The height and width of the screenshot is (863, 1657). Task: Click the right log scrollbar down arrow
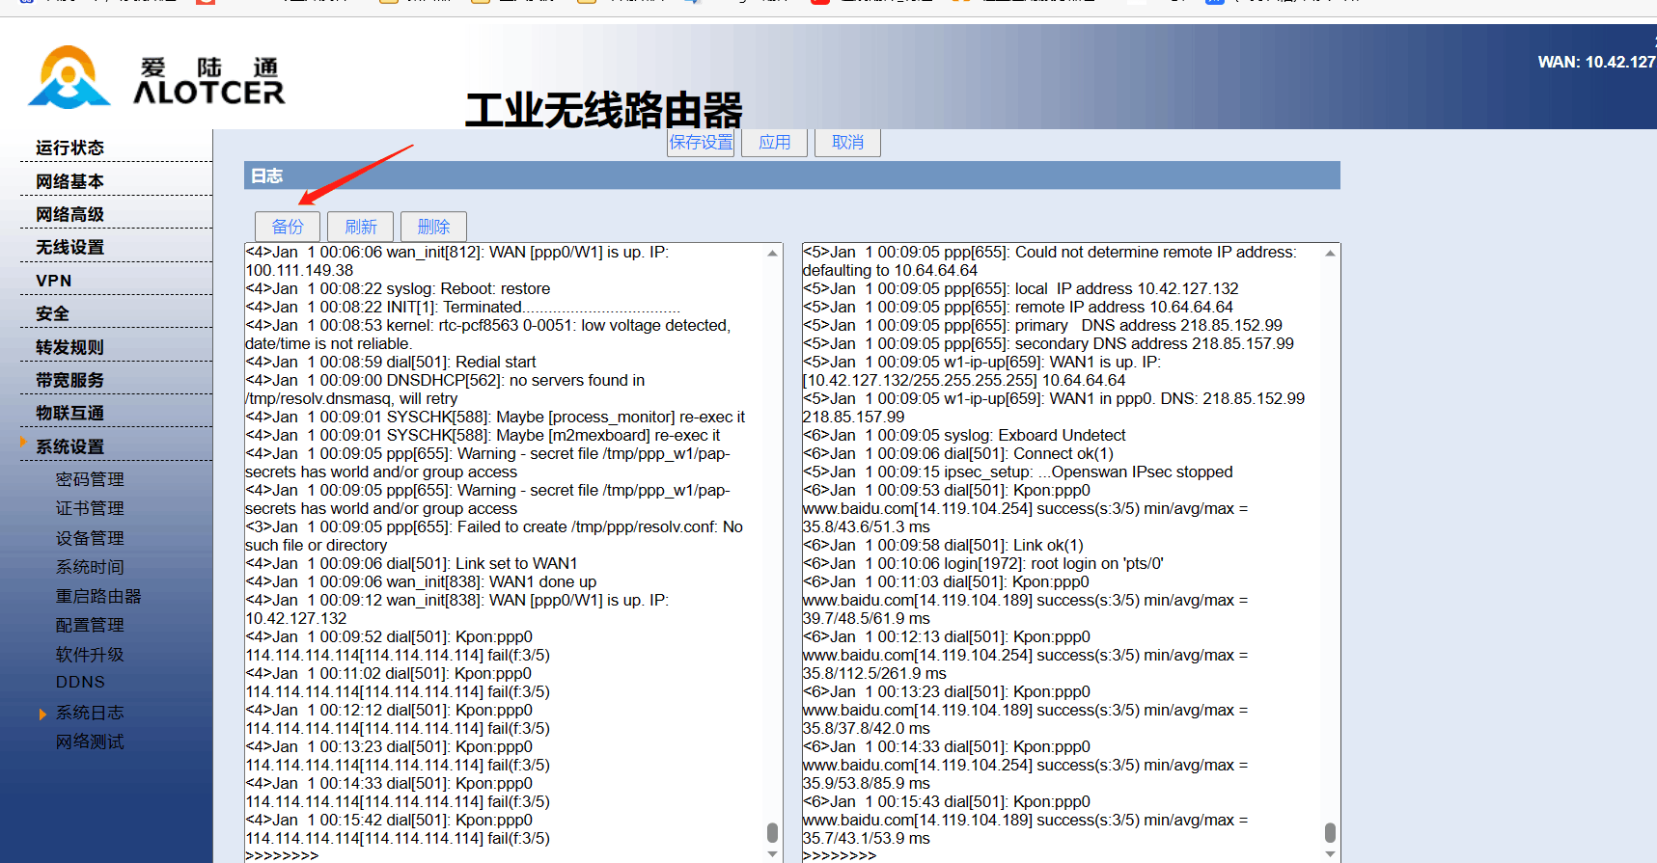(1330, 853)
